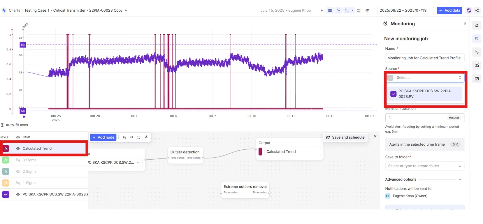Select PC.SKA.KSCPP.DCS.SW.22PIA-0028.PV from source list

coord(425,94)
